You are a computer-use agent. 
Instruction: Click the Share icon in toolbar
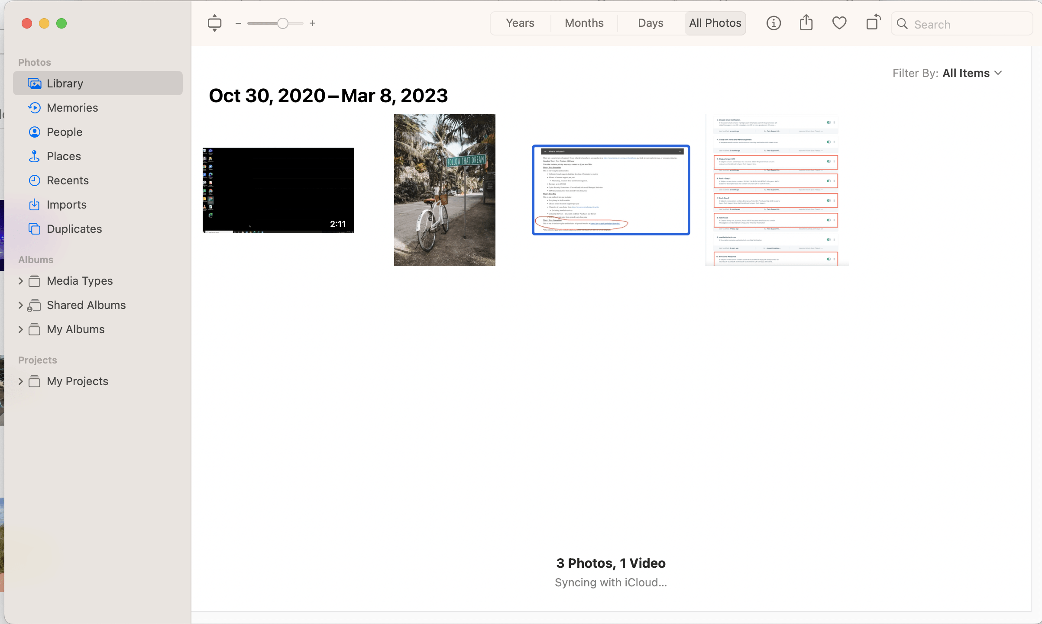[806, 23]
